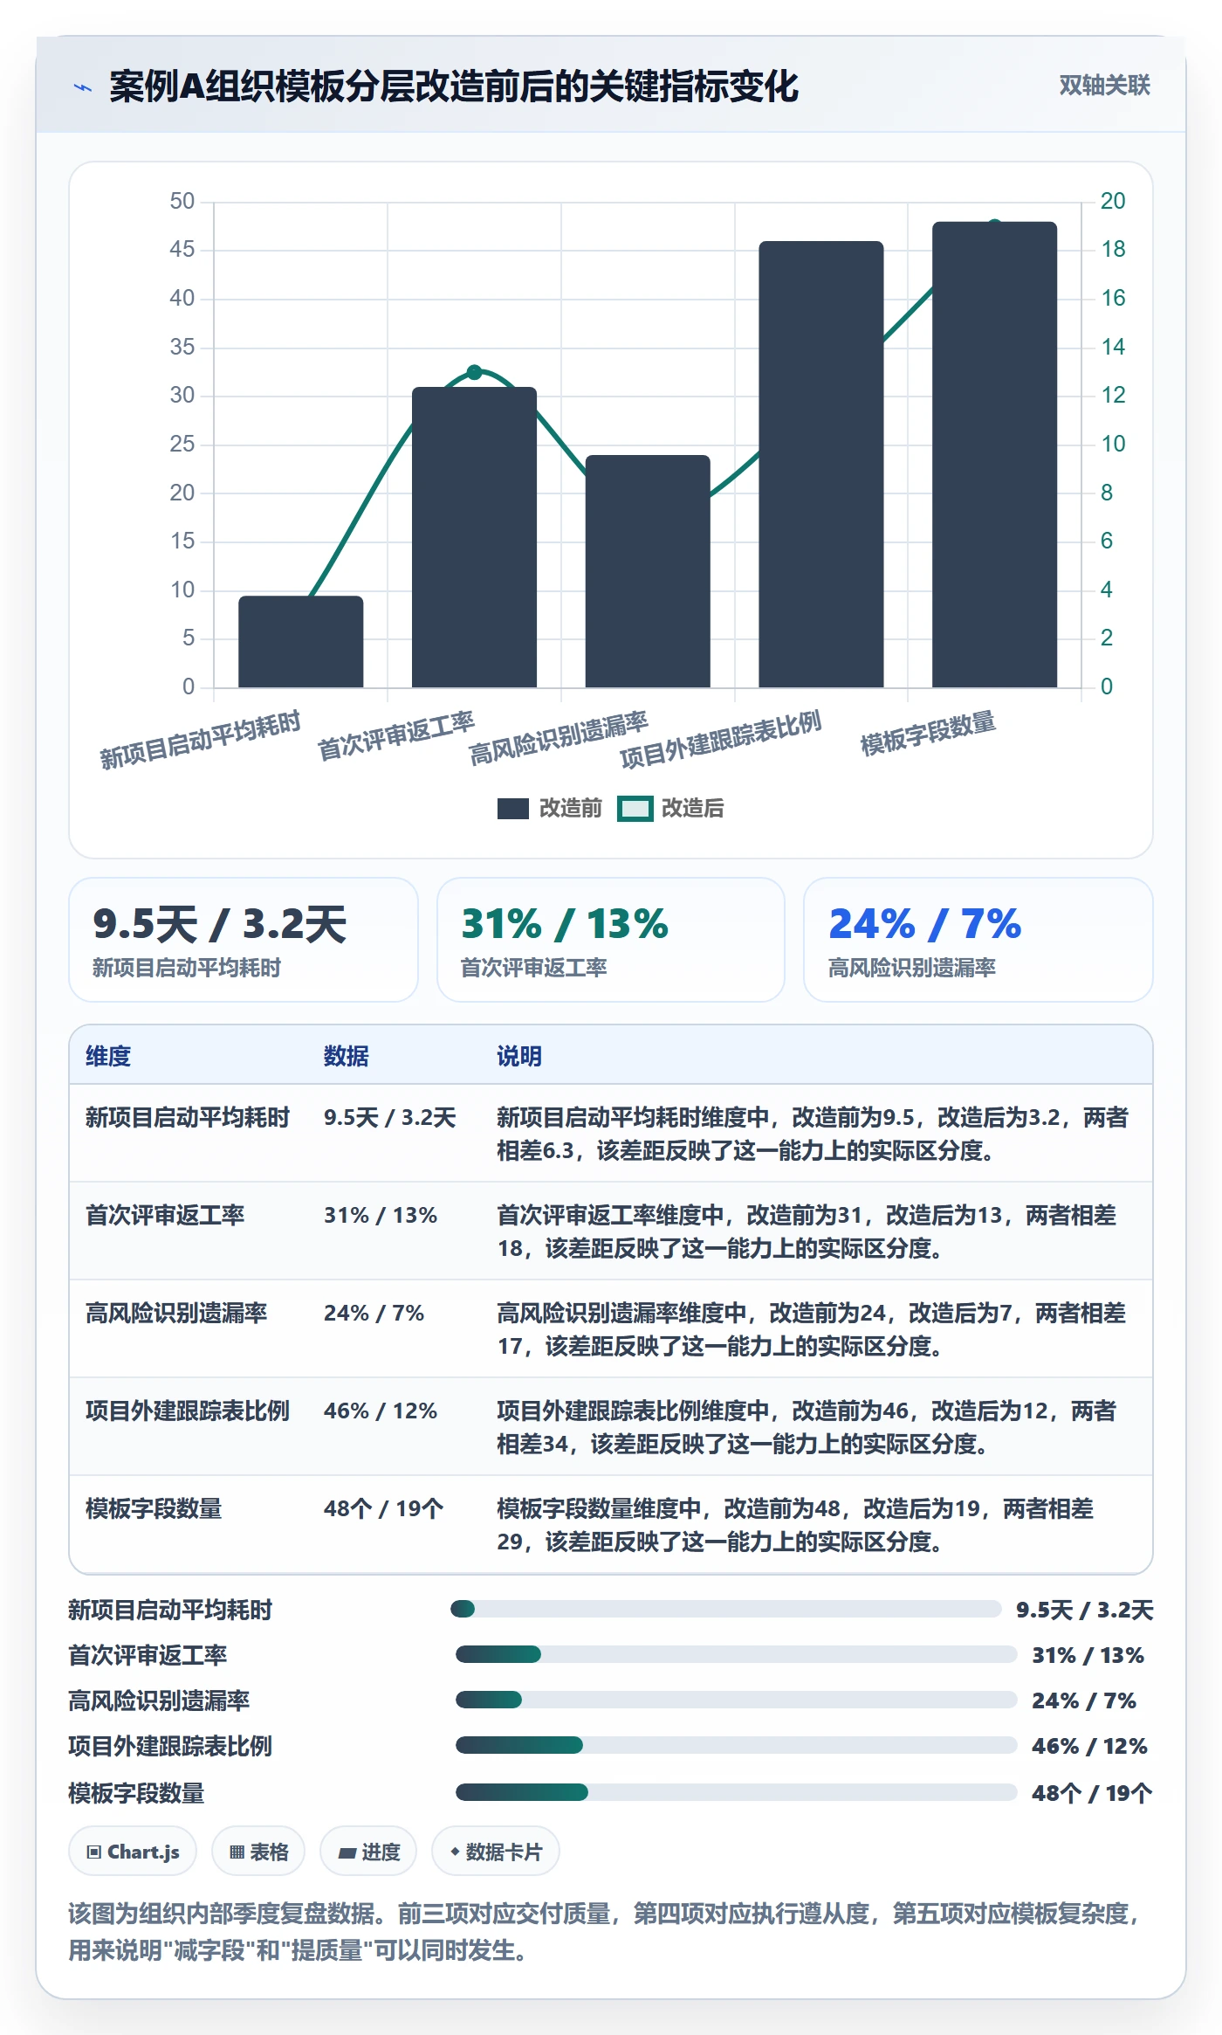Click the 项目外建跟踪表比例 progress bar
Image resolution: width=1222 pixels, height=2035 pixels.
[x=737, y=1745]
